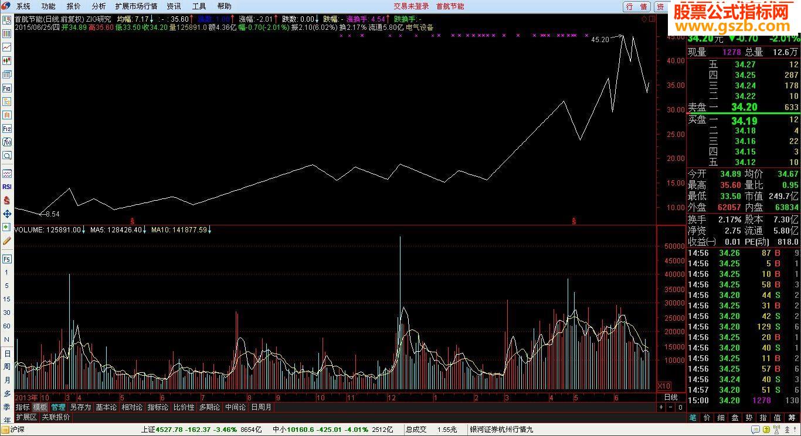Open the 沪深 market menu icon

[5, 429]
